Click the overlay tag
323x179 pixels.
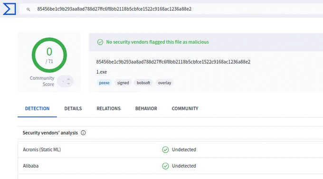[165, 83]
